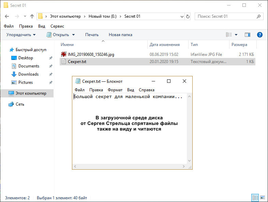
Task: Click Notepad vertical scrollbar down arrow
Action: coord(189,161)
